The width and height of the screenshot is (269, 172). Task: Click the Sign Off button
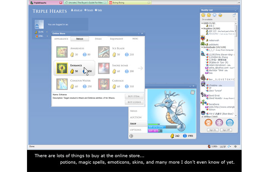pyautogui.click(x=226, y=130)
